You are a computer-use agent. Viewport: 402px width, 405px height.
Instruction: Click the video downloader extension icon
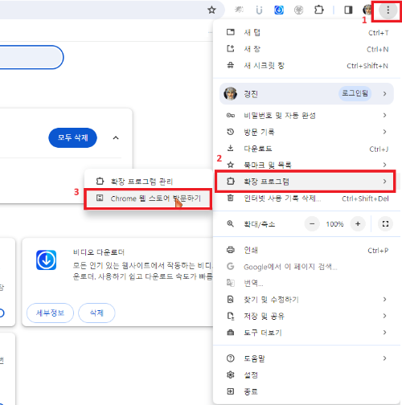tap(46, 260)
